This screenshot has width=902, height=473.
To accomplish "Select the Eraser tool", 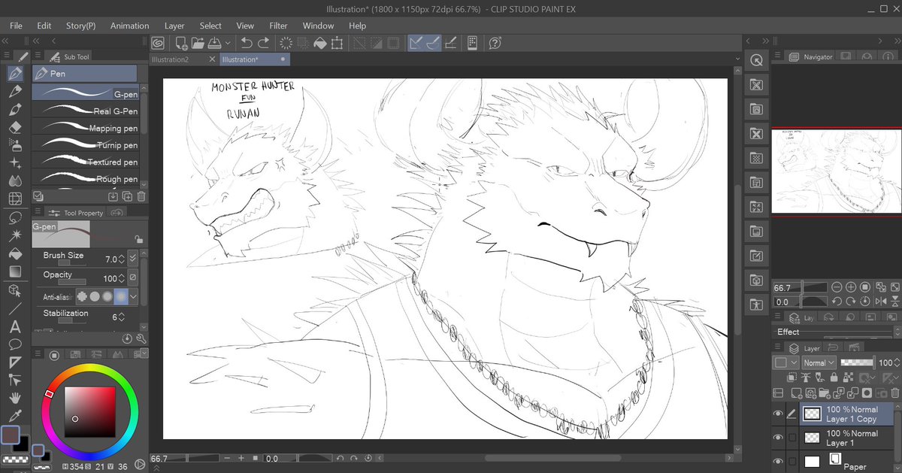I will click(15, 127).
